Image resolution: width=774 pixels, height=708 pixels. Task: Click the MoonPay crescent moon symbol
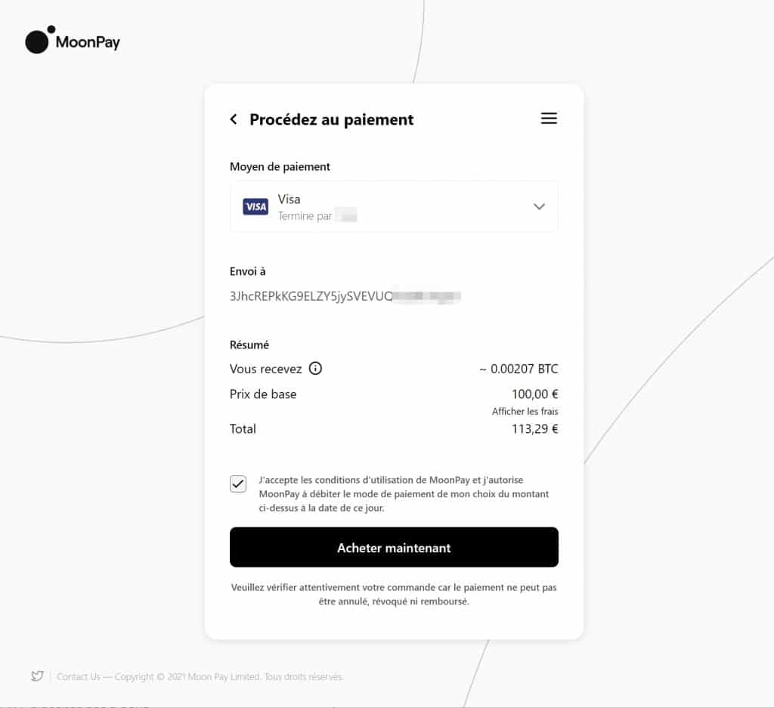[37, 40]
